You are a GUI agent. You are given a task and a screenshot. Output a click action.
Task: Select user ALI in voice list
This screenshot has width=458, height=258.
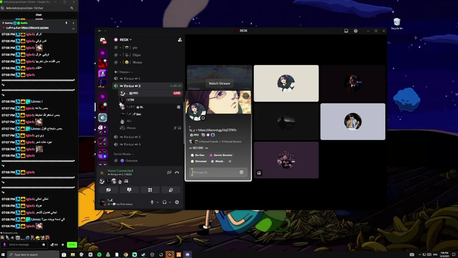coord(151,121)
